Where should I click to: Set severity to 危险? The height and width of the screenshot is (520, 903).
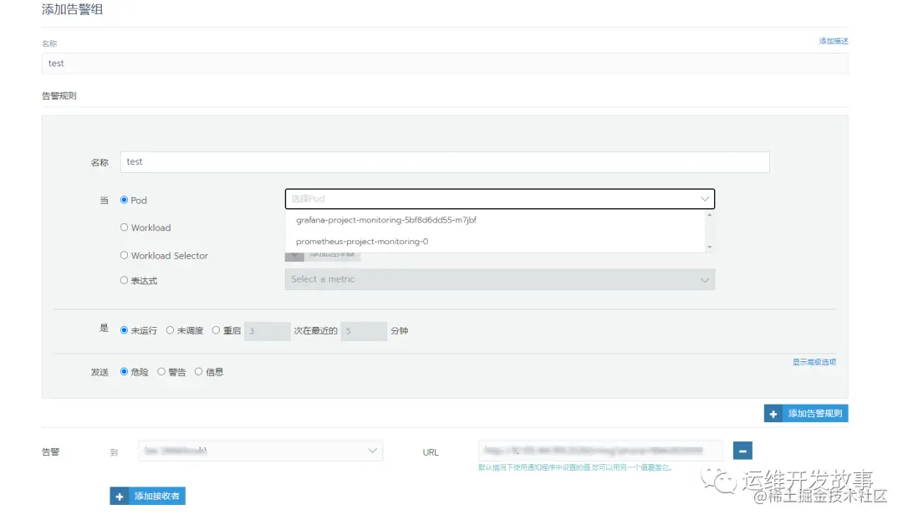tap(124, 372)
